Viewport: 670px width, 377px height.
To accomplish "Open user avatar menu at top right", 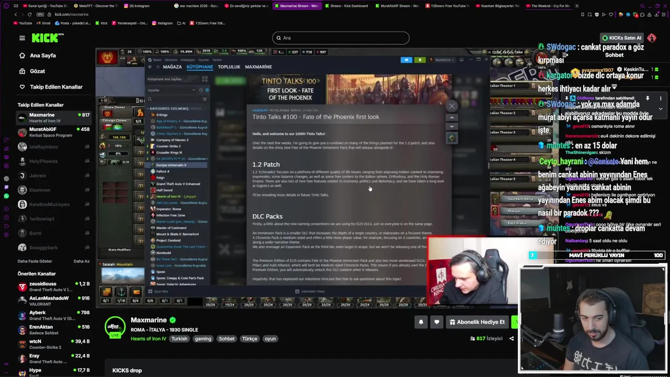I will pos(652,38).
